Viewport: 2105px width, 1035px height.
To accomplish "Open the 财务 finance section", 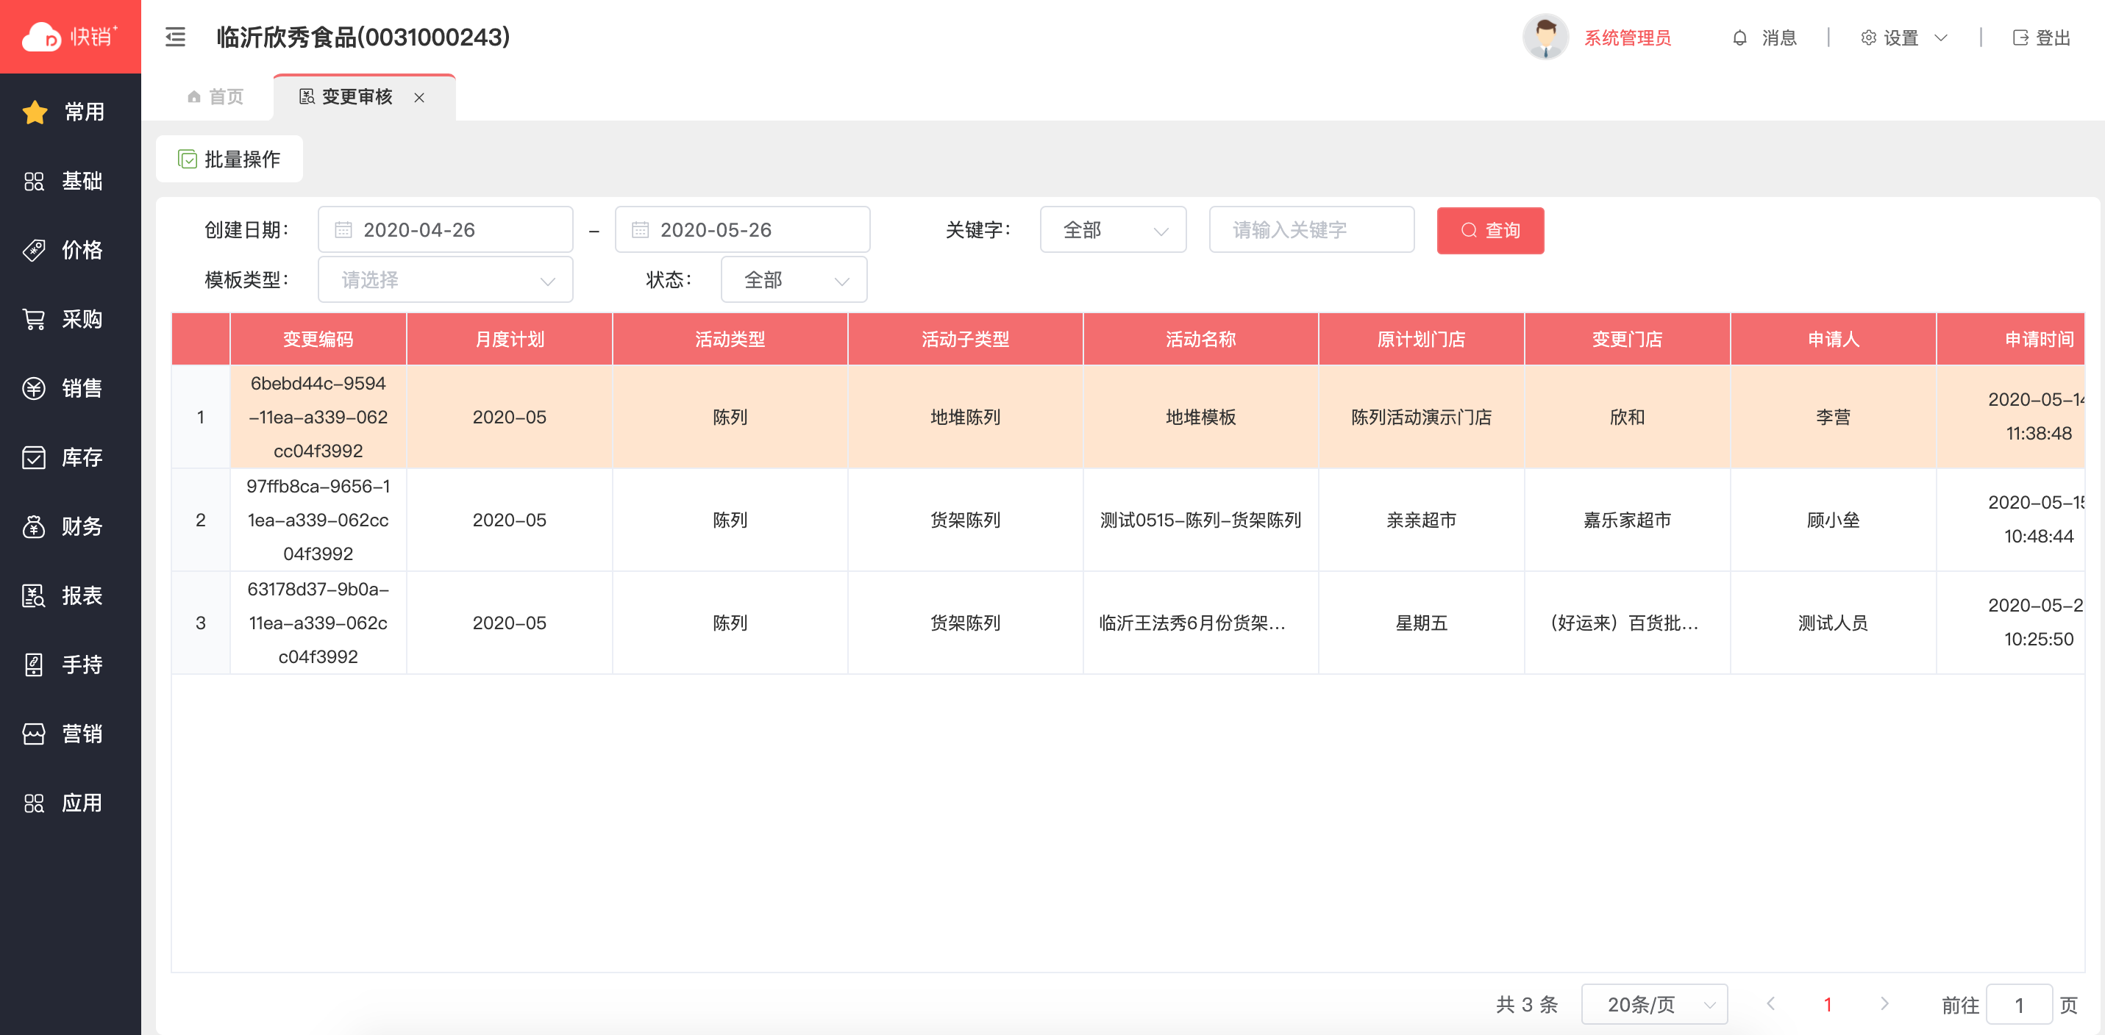I will click(x=71, y=527).
